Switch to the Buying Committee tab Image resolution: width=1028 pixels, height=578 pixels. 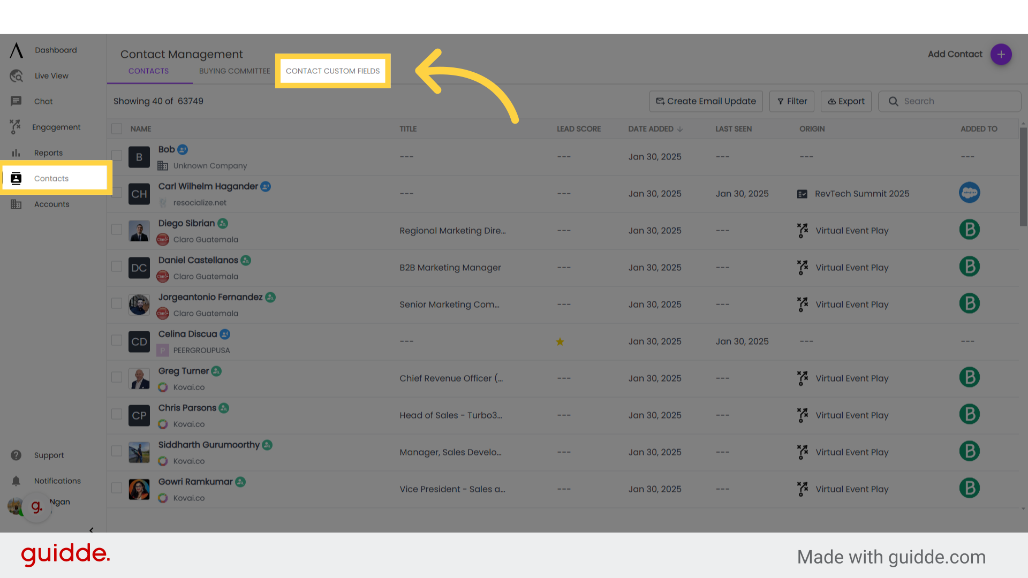tap(235, 71)
